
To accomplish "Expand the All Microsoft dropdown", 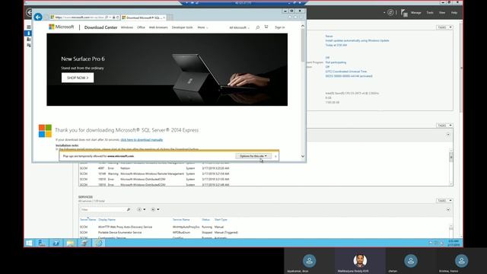I will click(x=239, y=27).
